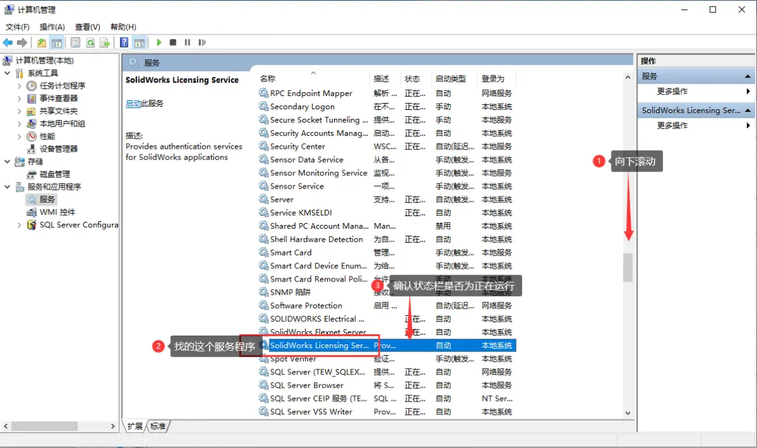Screen dimensions: 757x448
Task: Expand the SQL Server Configuration tree node
Action: point(19,225)
